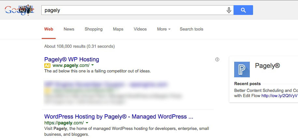The image size is (298, 140).
Task: Expand the More dropdown menu
Action: (163, 29)
